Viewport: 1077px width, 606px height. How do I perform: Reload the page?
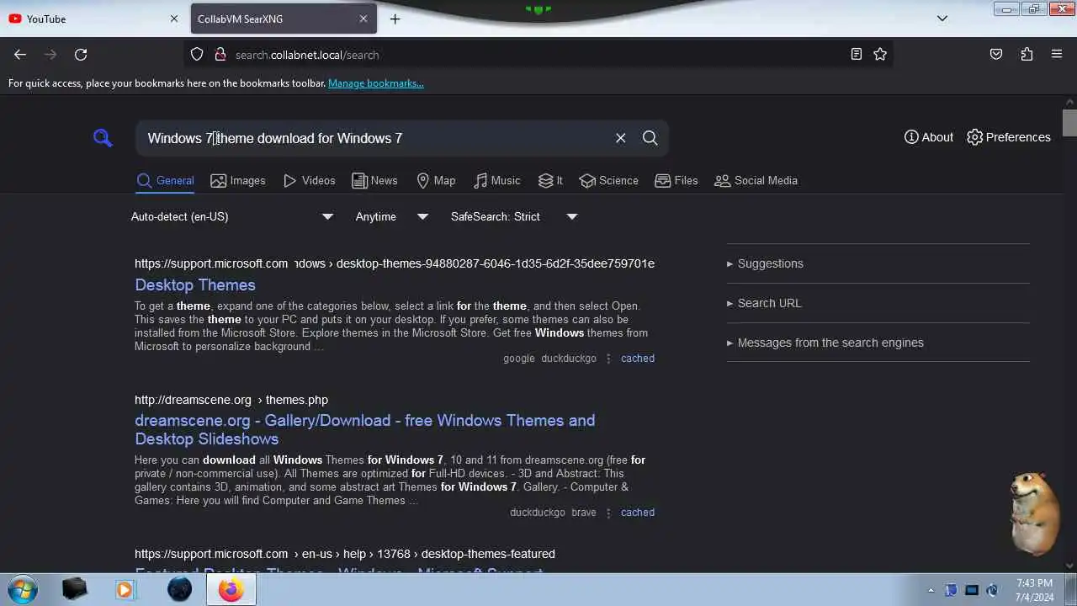coord(81,55)
